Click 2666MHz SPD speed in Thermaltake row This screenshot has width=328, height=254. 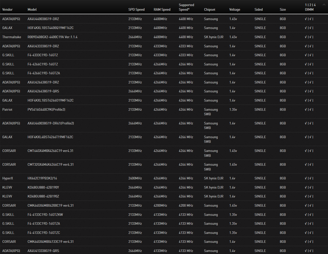[135, 37]
